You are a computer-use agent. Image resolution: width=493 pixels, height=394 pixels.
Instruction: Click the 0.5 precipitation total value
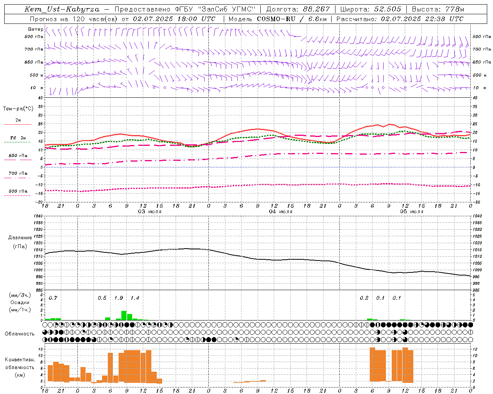tap(102, 298)
